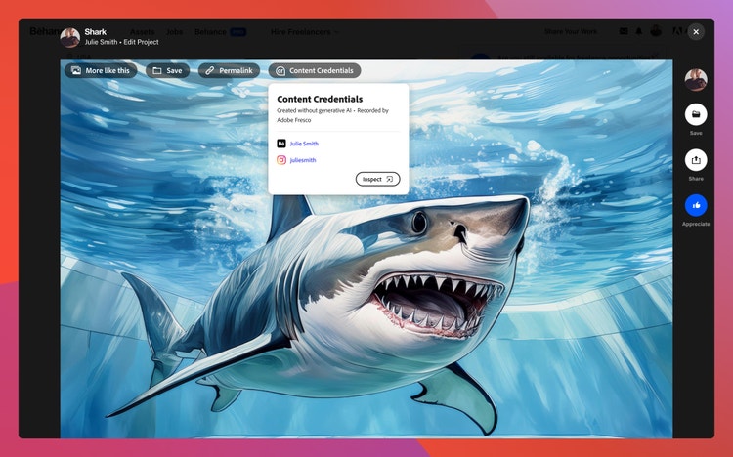Click the Content Credentials popup heading
The height and width of the screenshot is (457, 733).
[x=320, y=99]
